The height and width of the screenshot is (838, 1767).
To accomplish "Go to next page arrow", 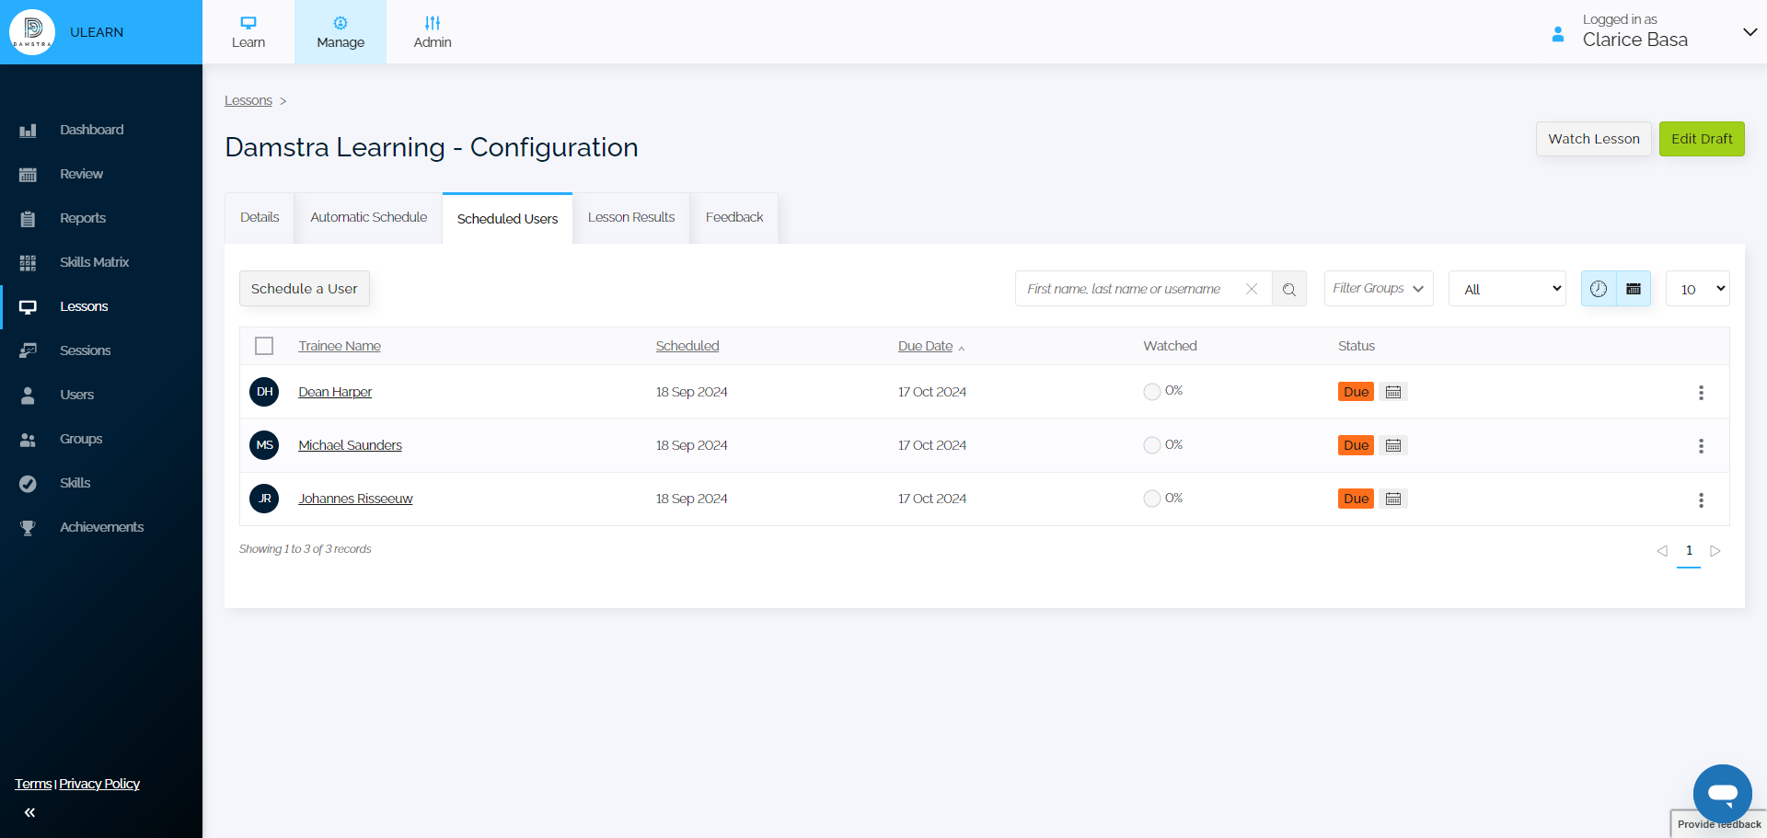I will point(1715,551).
